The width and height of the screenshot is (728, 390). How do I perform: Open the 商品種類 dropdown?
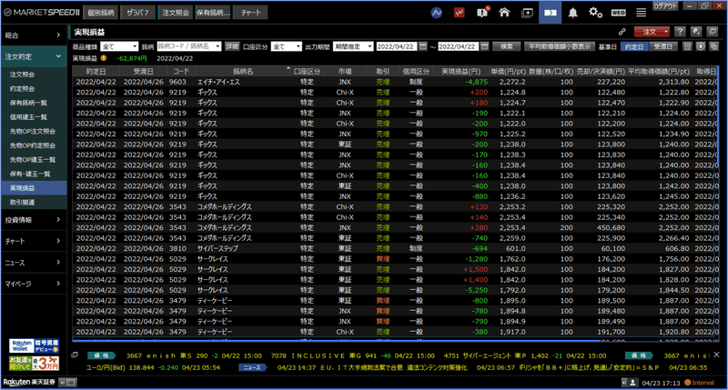[x=119, y=46]
